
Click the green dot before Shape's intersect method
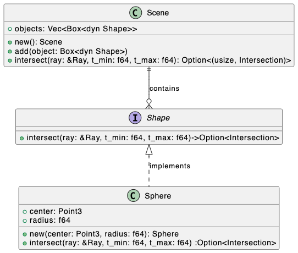(x=21, y=138)
